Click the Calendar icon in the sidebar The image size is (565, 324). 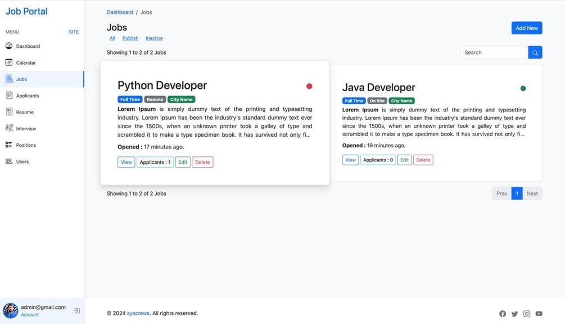(9, 62)
